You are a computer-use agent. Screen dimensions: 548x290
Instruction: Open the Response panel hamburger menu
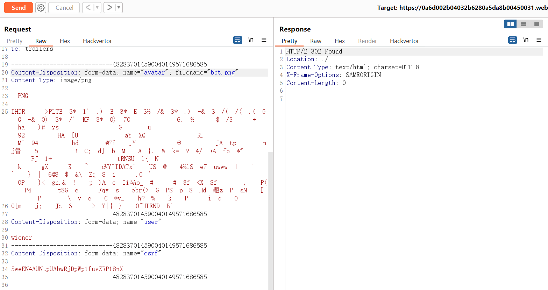tap(539, 40)
